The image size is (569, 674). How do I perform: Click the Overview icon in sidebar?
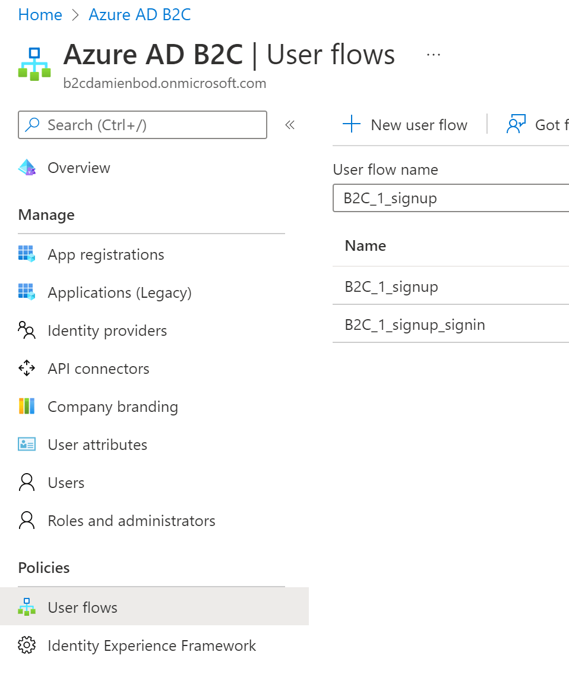click(27, 168)
